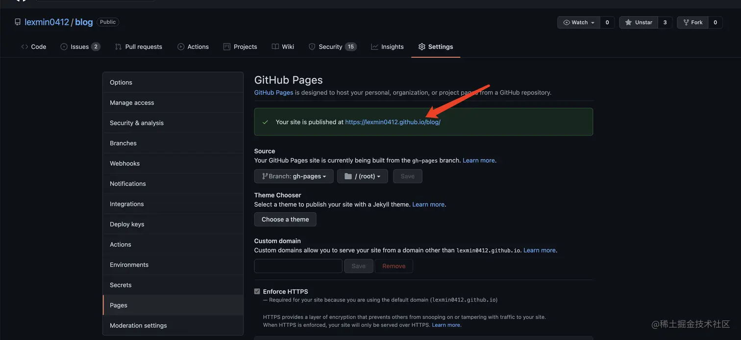Image resolution: width=741 pixels, height=340 pixels.
Task: Click Learn more link under Theme Chooser
Action: coord(428,204)
